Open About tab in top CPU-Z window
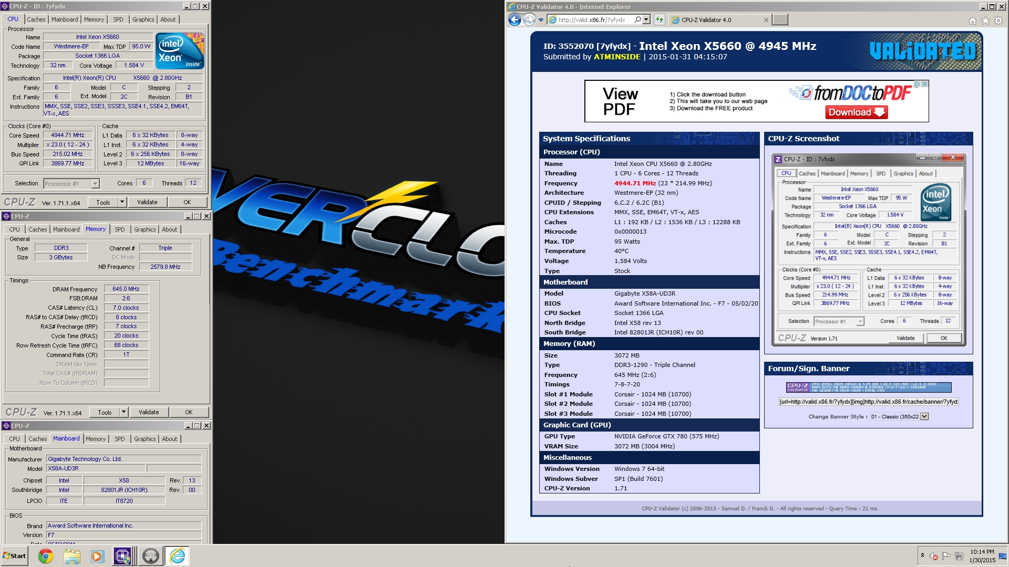 pos(168,19)
